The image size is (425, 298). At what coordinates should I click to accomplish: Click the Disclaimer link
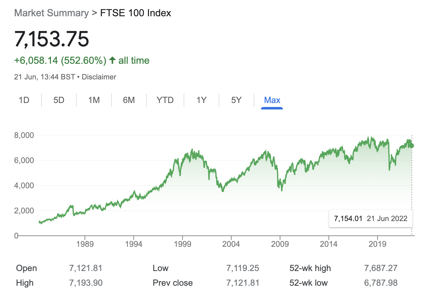pos(99,77)
